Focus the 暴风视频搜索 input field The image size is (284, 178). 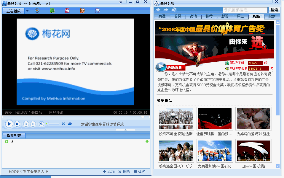(245, 10)
